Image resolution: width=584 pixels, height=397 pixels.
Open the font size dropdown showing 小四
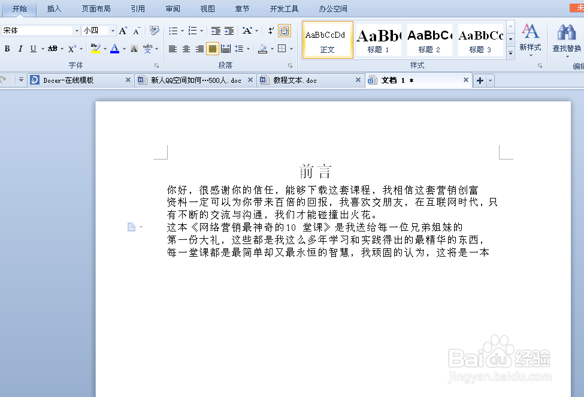114,29
